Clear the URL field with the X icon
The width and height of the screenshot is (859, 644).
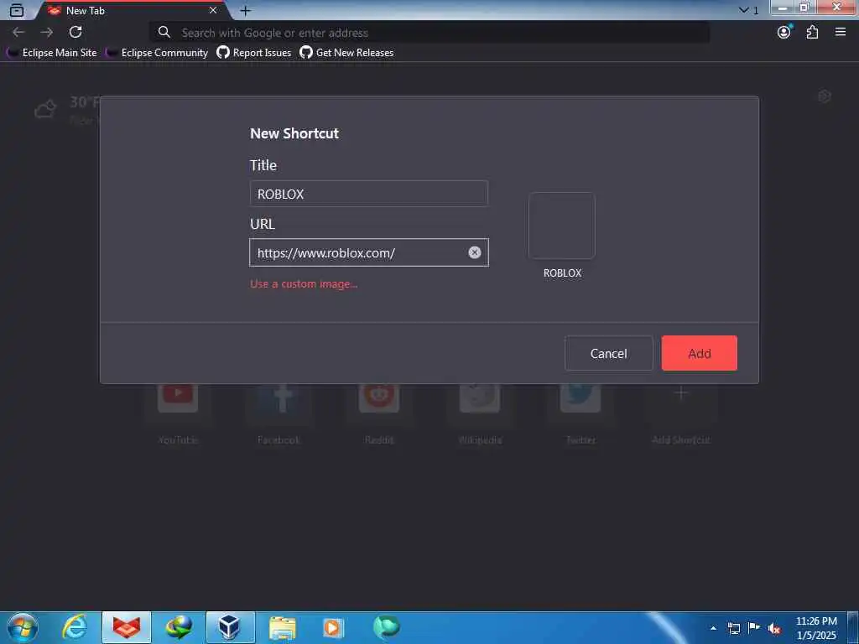click(475, 252)
